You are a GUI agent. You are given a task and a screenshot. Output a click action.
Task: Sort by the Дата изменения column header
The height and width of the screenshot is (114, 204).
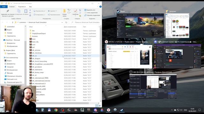70,27
